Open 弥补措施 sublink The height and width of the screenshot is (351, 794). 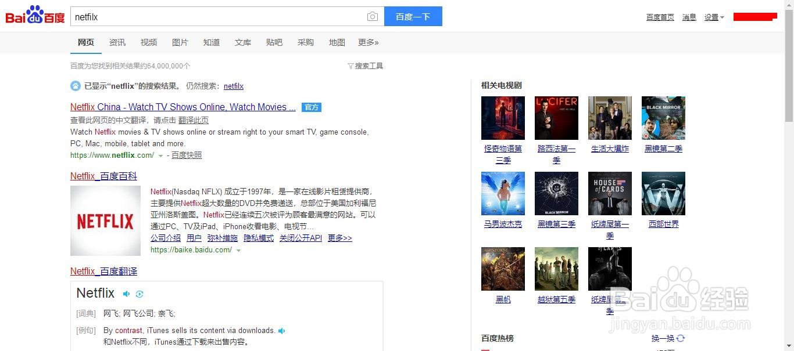(223, 238)
